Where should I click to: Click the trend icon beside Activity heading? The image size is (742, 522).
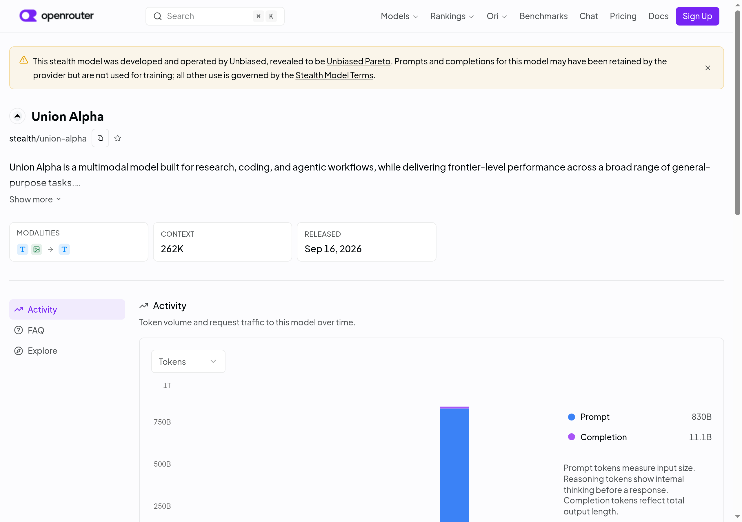[144, 306]
